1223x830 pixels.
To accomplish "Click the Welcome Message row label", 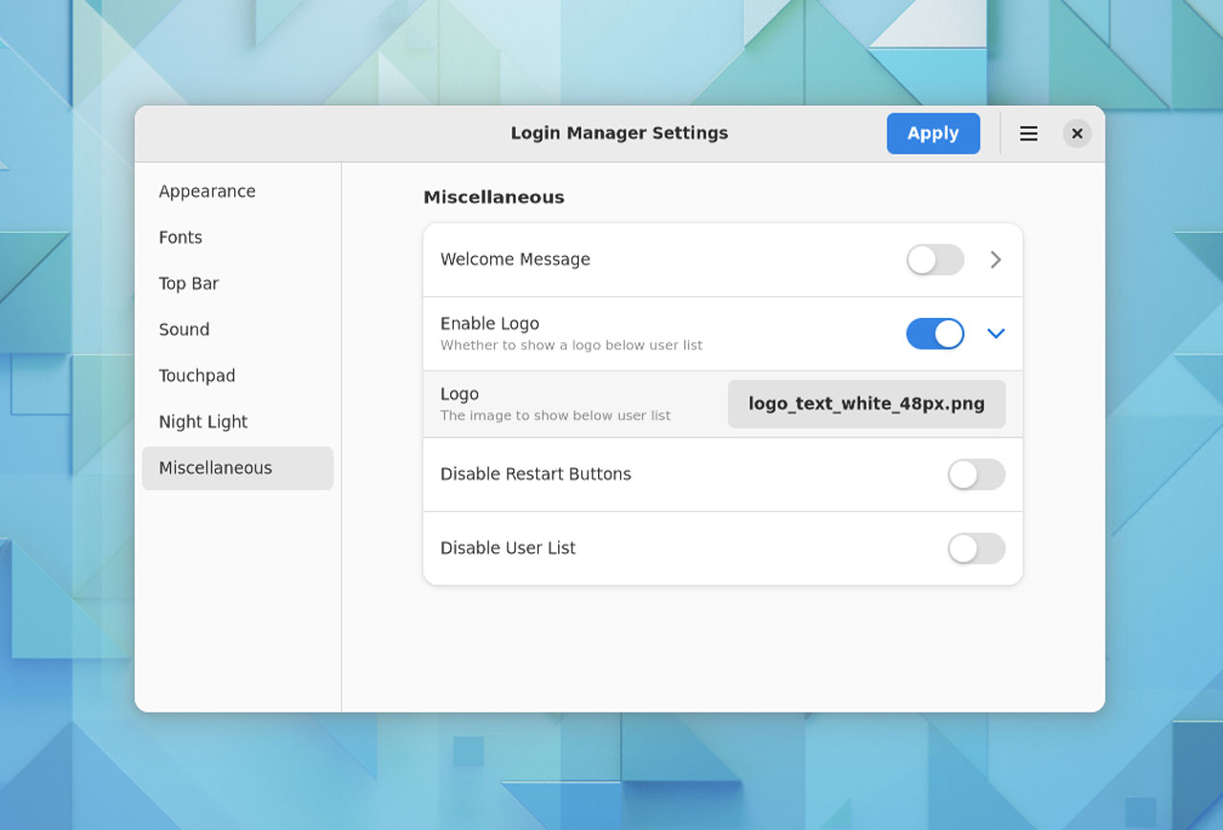I will click(515, 260).
